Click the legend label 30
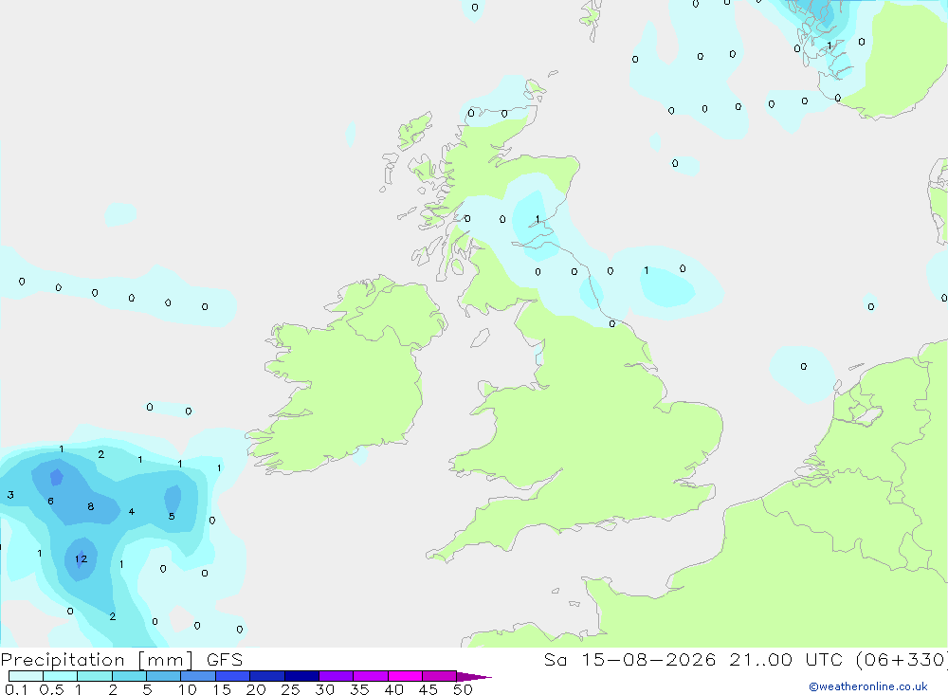 click(x=324, y=689)
